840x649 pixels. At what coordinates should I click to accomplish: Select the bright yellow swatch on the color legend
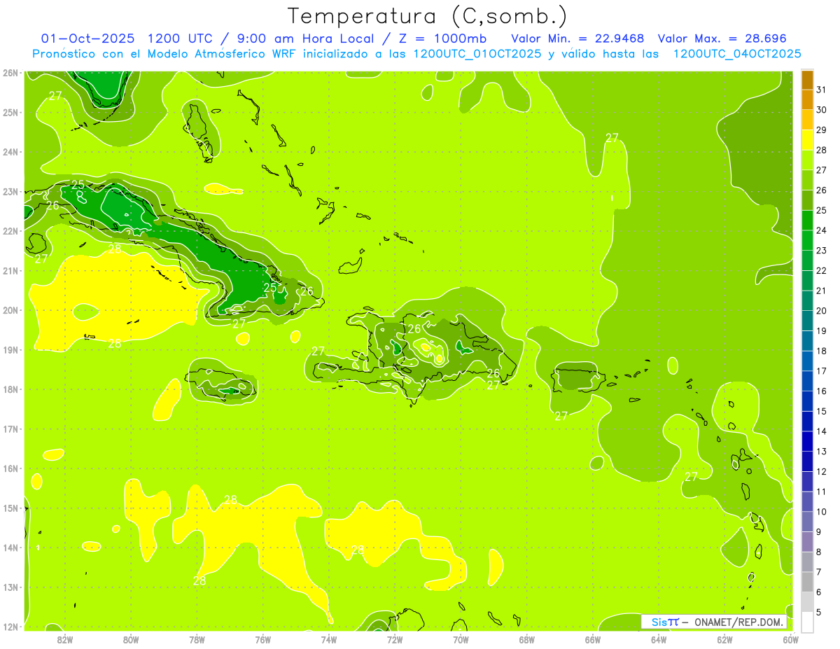(x=807, y=140)
